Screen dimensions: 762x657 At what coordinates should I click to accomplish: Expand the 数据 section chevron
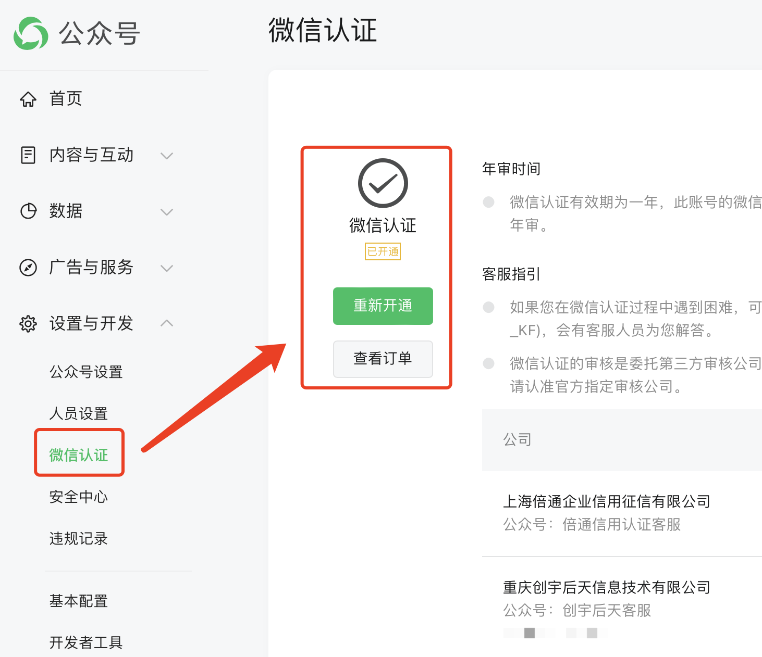(167, 212)
